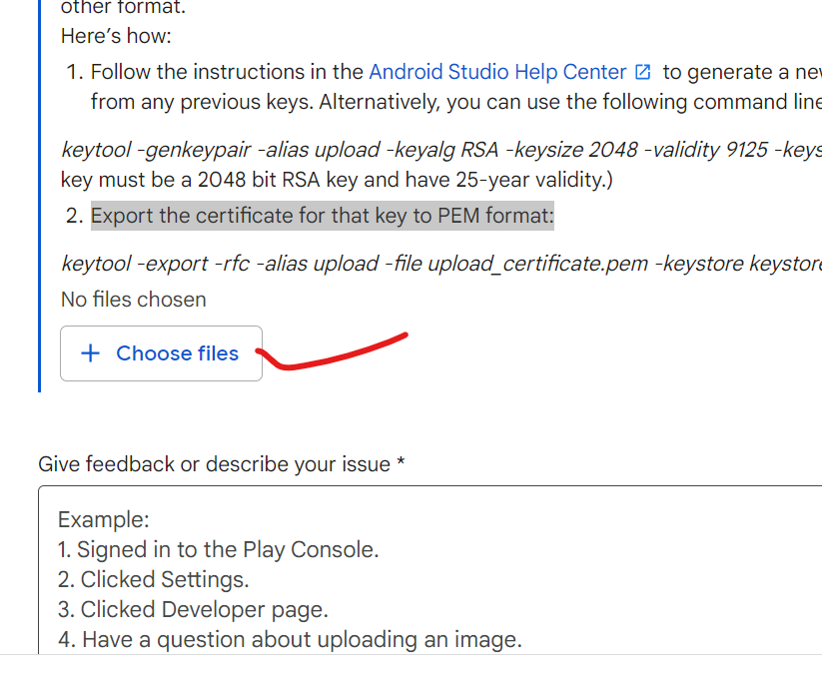Screen dimensions: 822x681
Task: Click the plus icon on Choose files
Action: (x=91, y=353)
